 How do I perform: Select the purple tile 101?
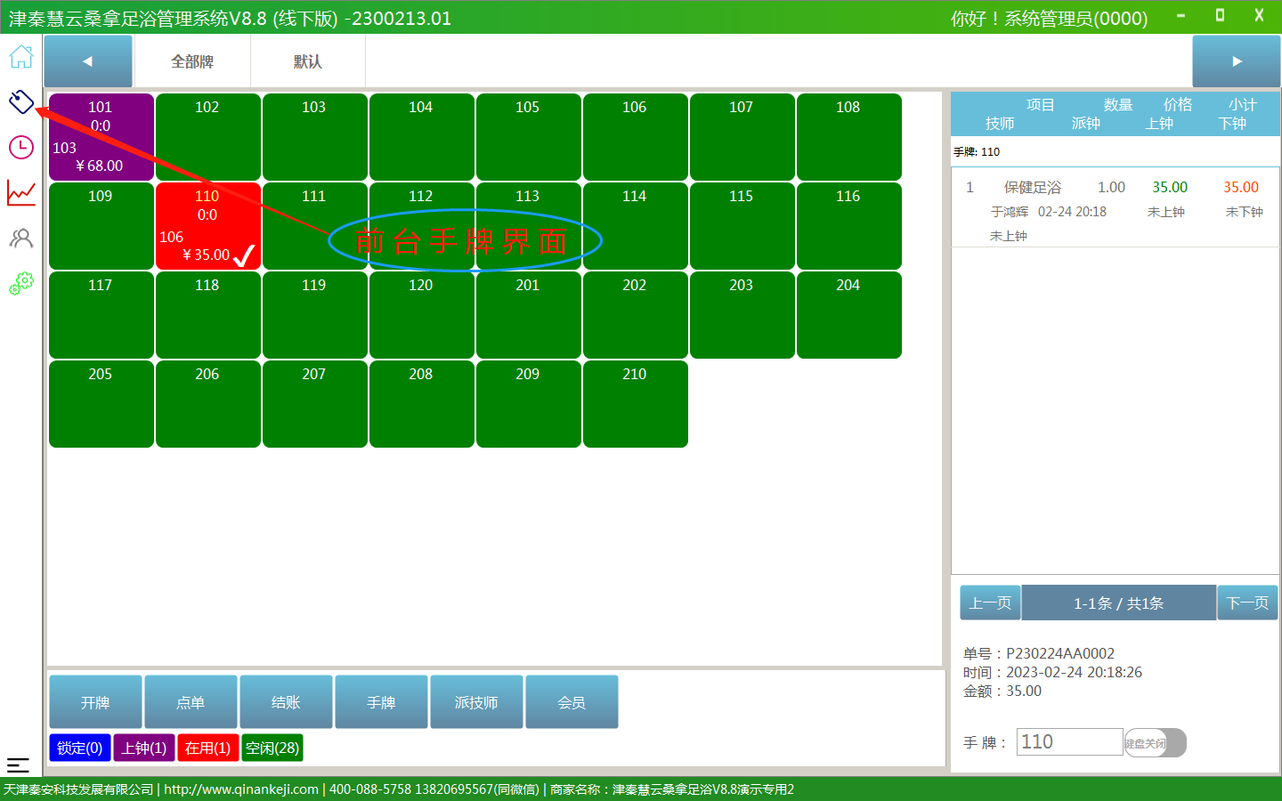(101, 136)
